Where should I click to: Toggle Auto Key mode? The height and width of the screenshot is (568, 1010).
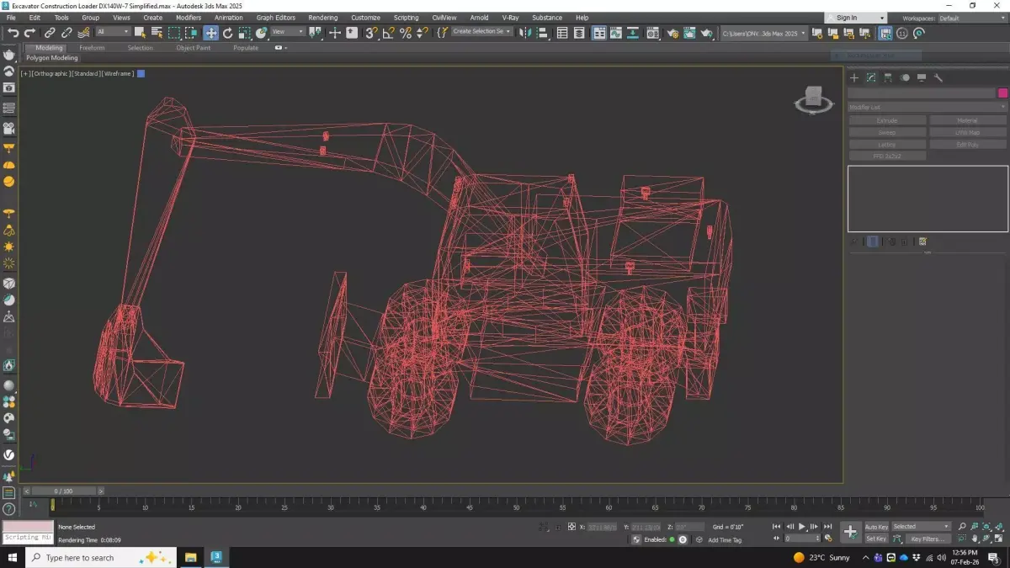[x=876, y=527]
